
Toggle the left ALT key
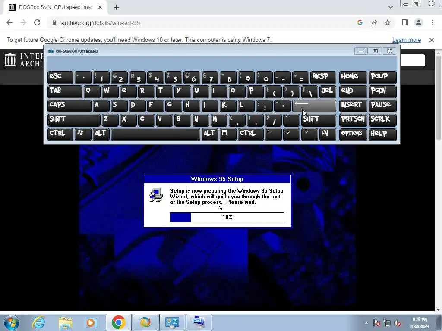pyautogui.click(x=101, y=134)
